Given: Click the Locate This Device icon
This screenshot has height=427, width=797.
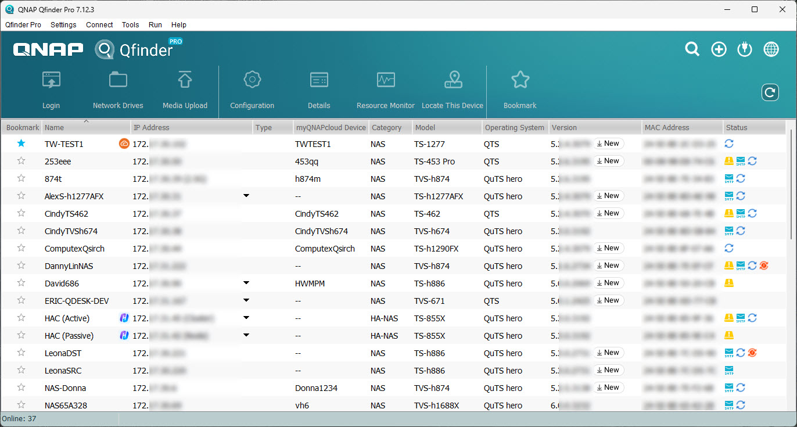Looking at the screenshot, I should click(x=453, y=80).
